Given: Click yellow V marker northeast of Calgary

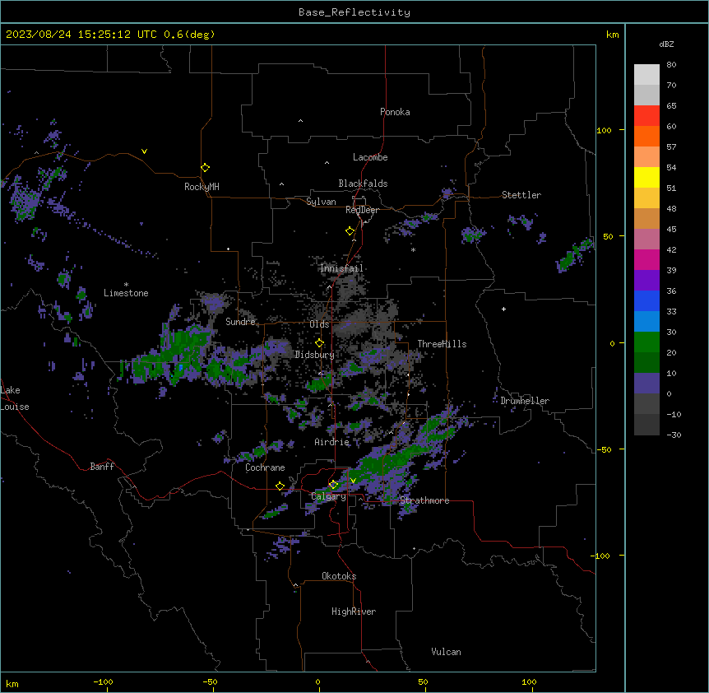Looking at the screenshot, I should 353,481.
